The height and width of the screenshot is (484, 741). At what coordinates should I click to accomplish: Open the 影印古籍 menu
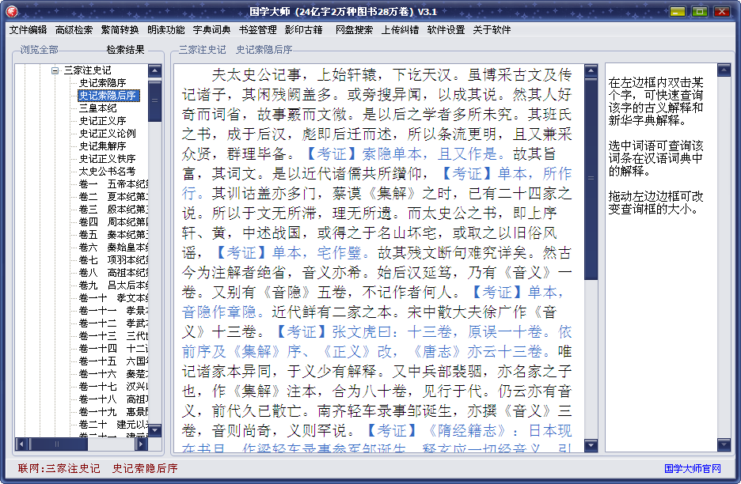[303, 30]
